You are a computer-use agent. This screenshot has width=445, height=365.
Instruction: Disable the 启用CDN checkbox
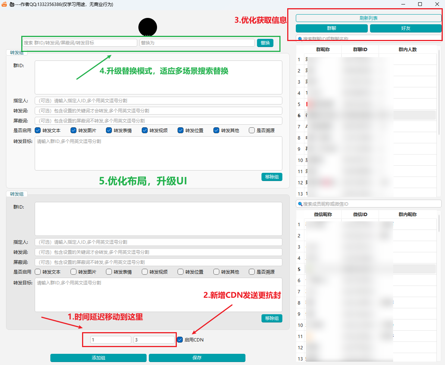(180, 340)
